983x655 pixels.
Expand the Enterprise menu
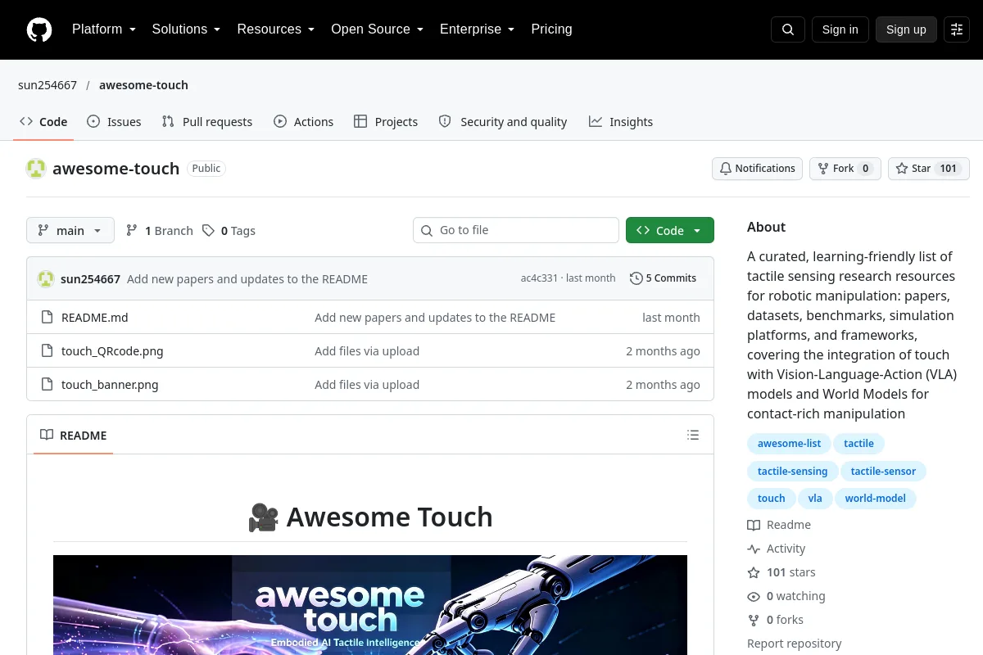click(478, 29)
